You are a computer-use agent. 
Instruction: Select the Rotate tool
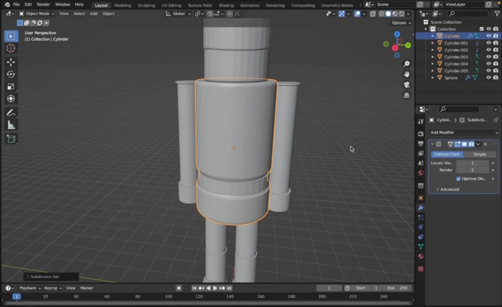(11, 74)
